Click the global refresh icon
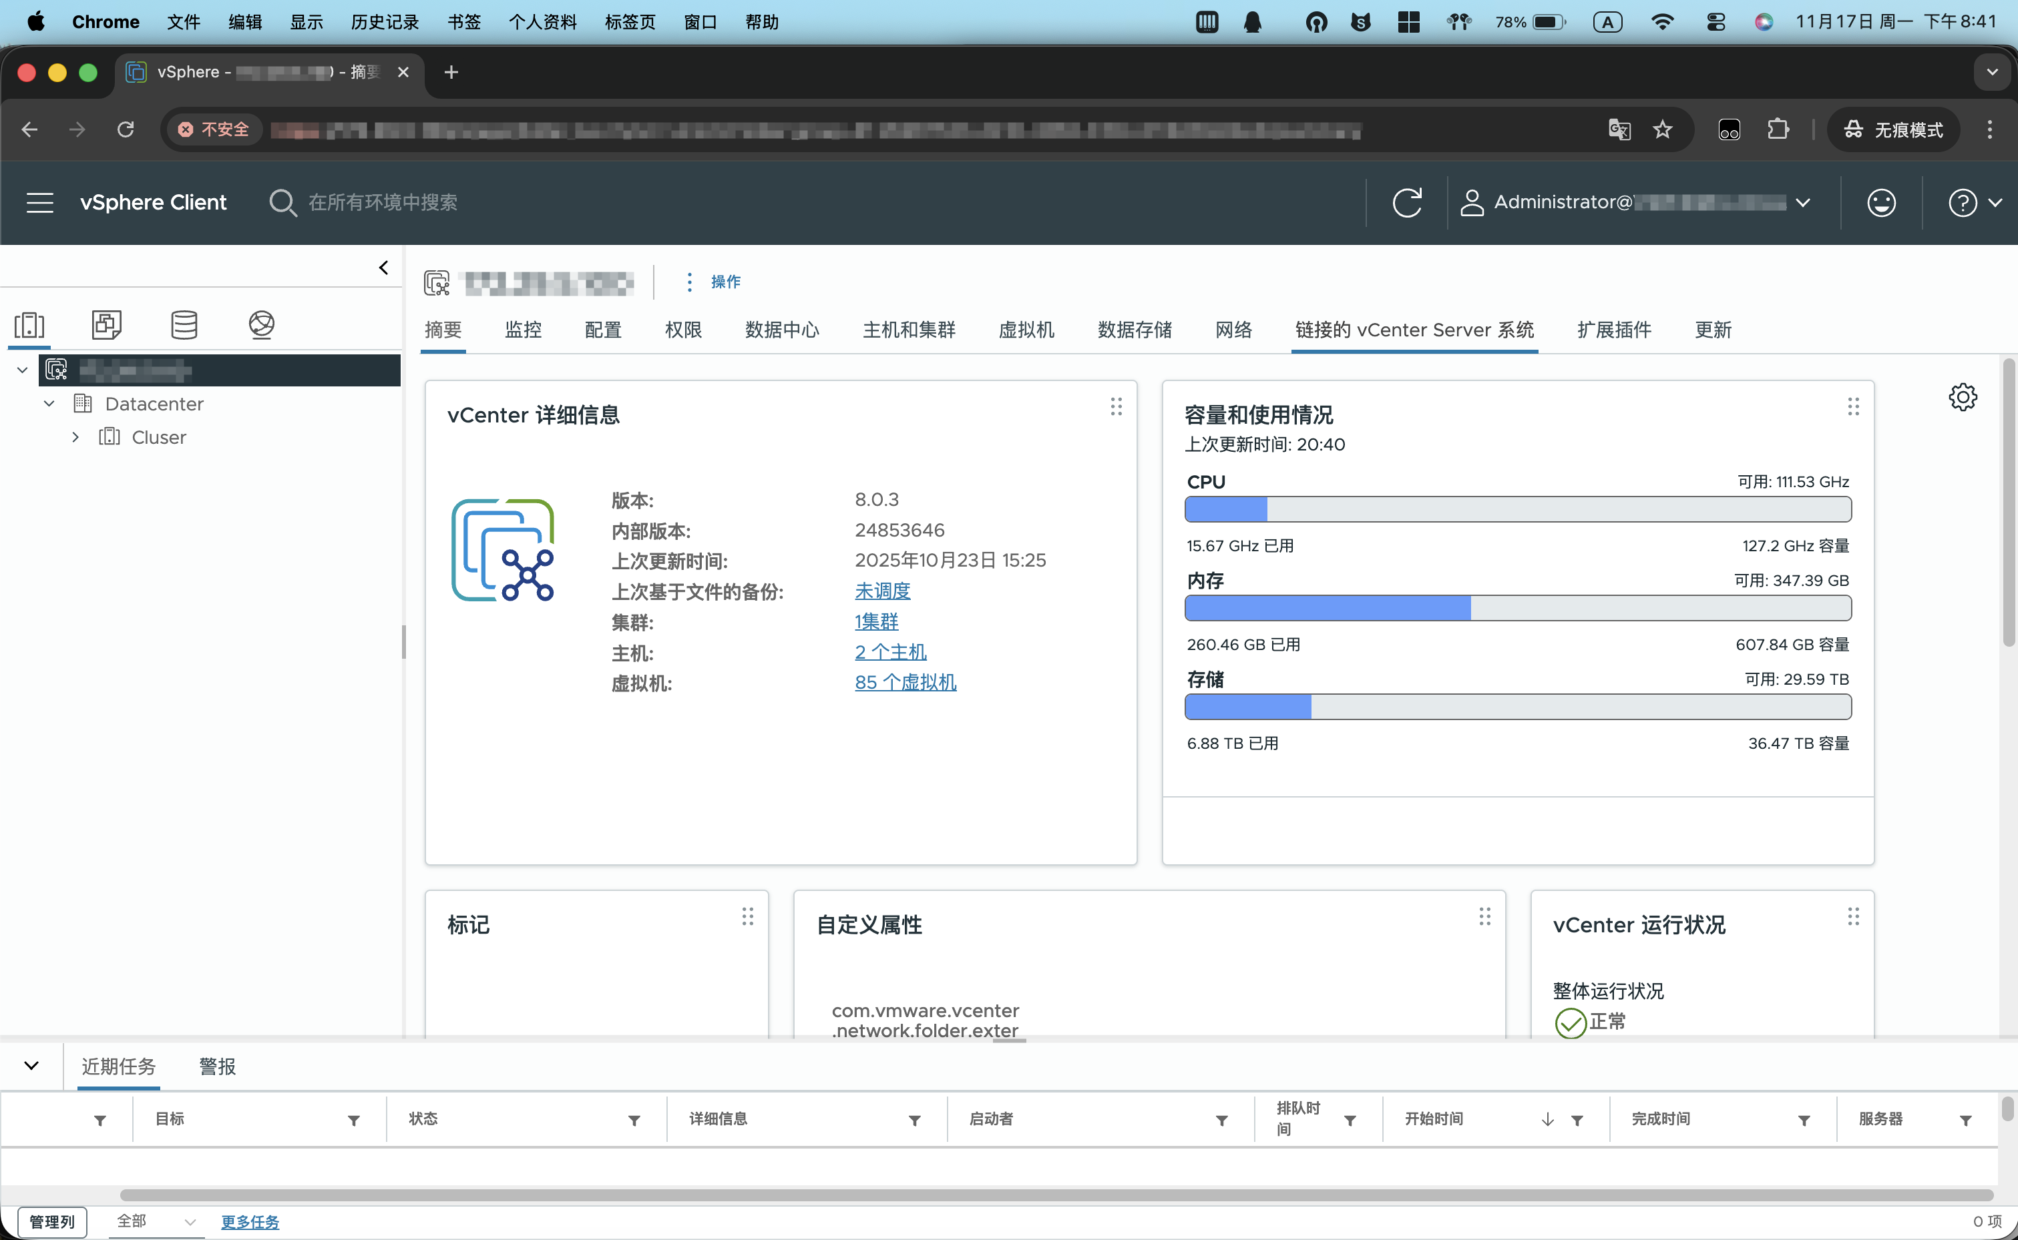 pyautogui.click(x=1407, y=203)
